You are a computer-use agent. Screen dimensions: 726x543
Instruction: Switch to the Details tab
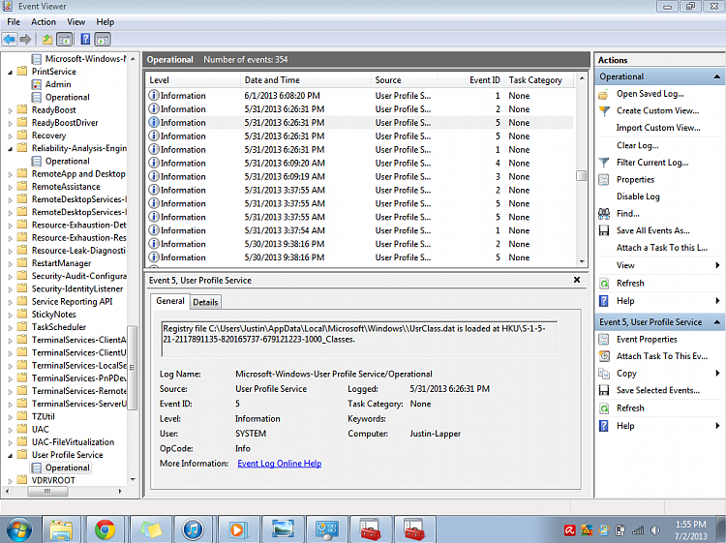(x=205, y=302)
